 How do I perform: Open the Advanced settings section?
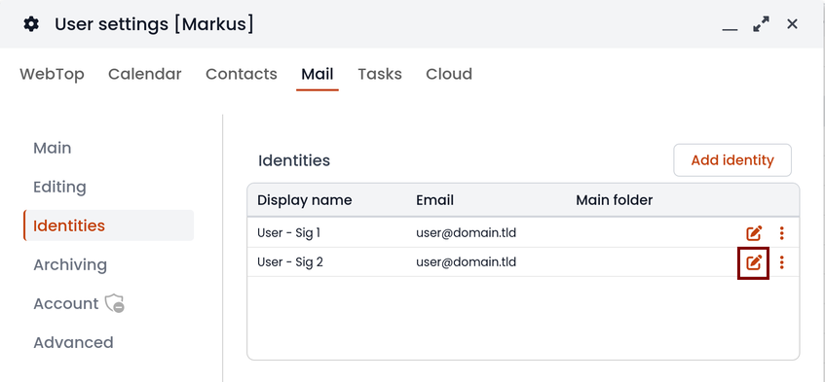73,342
